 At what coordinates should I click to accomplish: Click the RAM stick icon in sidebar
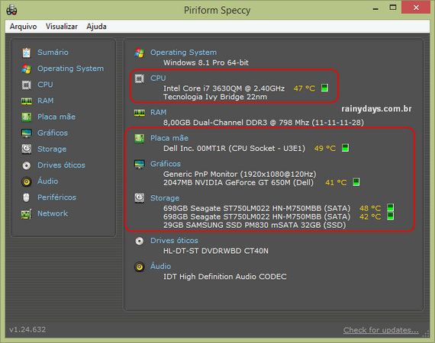point(27,101)
